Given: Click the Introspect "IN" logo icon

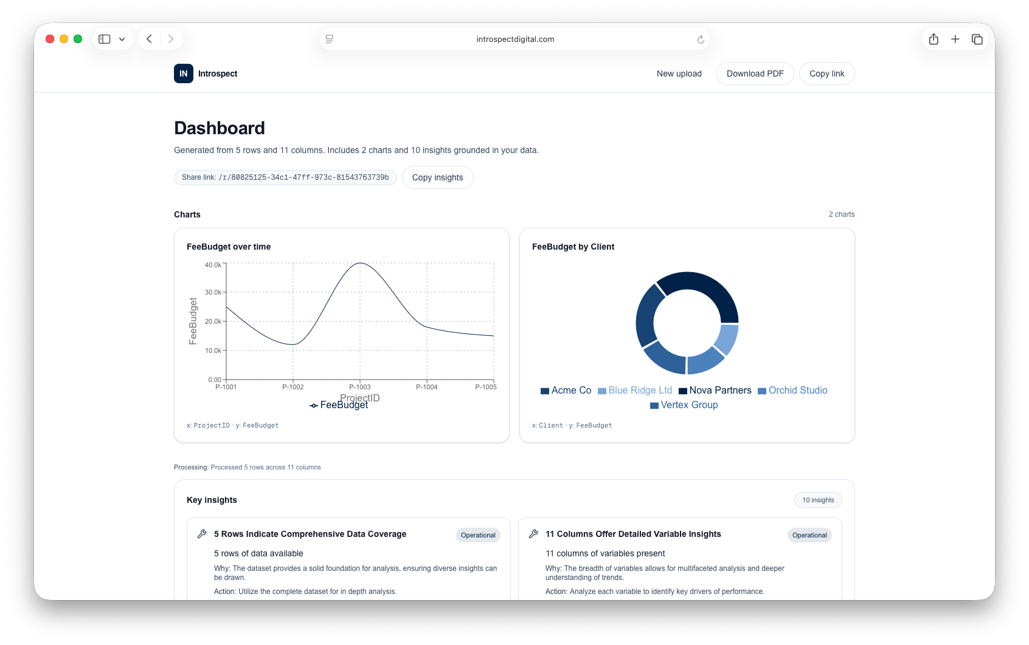Looking at the screenshot, I should [x=183, y=73].
